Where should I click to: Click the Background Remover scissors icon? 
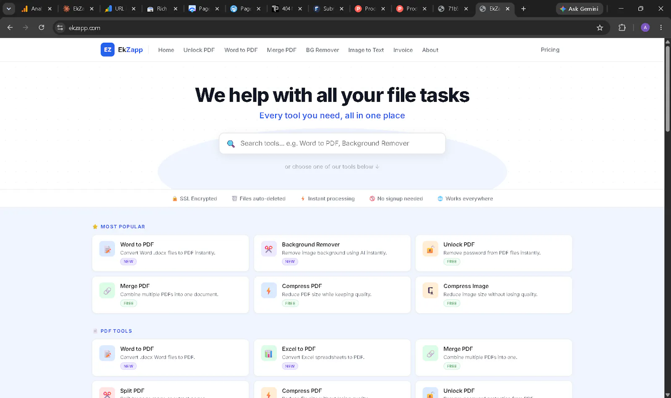pyautogui.click(x=269, y=249)
